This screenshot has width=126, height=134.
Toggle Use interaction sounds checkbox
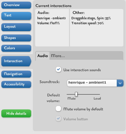pyautogui.click(x=58, y=70)
